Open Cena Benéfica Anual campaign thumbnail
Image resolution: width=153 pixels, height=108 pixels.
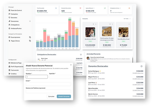click(x=124, y=32)
